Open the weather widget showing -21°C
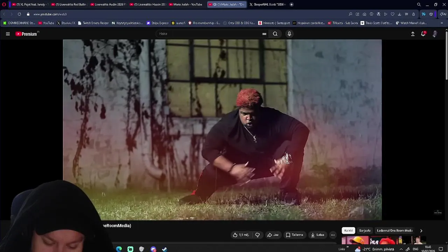The width and height of the screenshot is (448, 252). tap(374, 249)
